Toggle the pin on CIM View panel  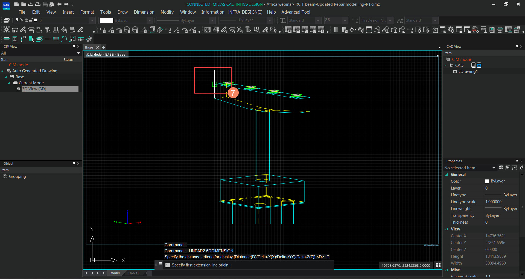(x=74, y=46)
